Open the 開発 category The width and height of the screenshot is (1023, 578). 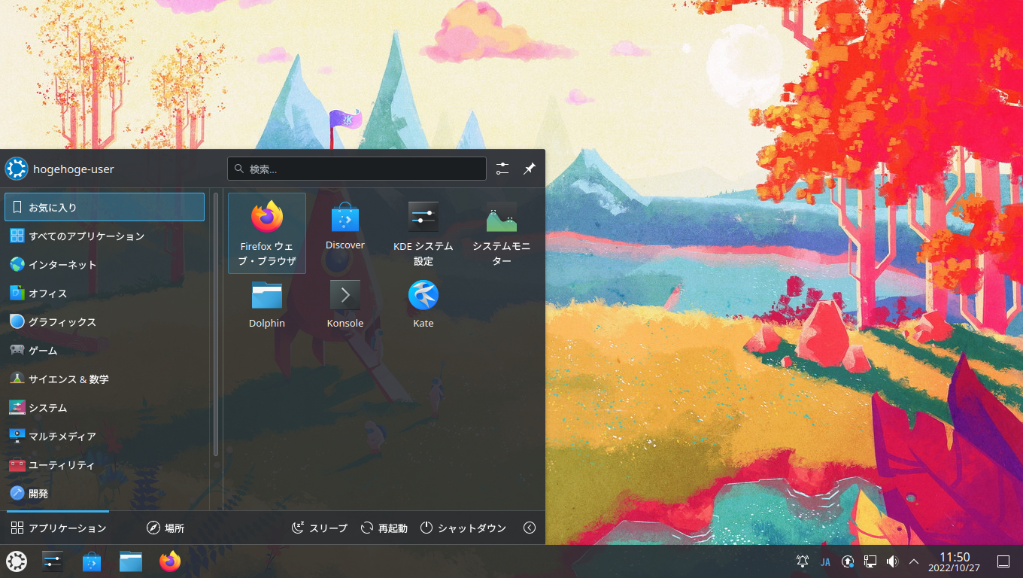tap(105, 493)
